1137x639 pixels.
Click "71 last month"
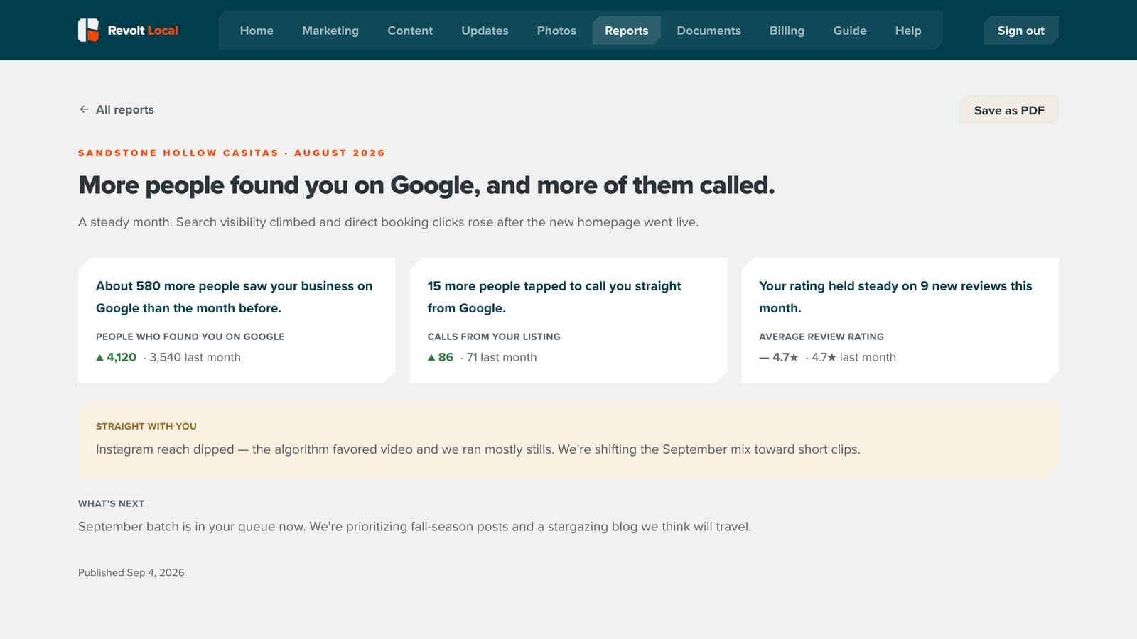point(502,357)
